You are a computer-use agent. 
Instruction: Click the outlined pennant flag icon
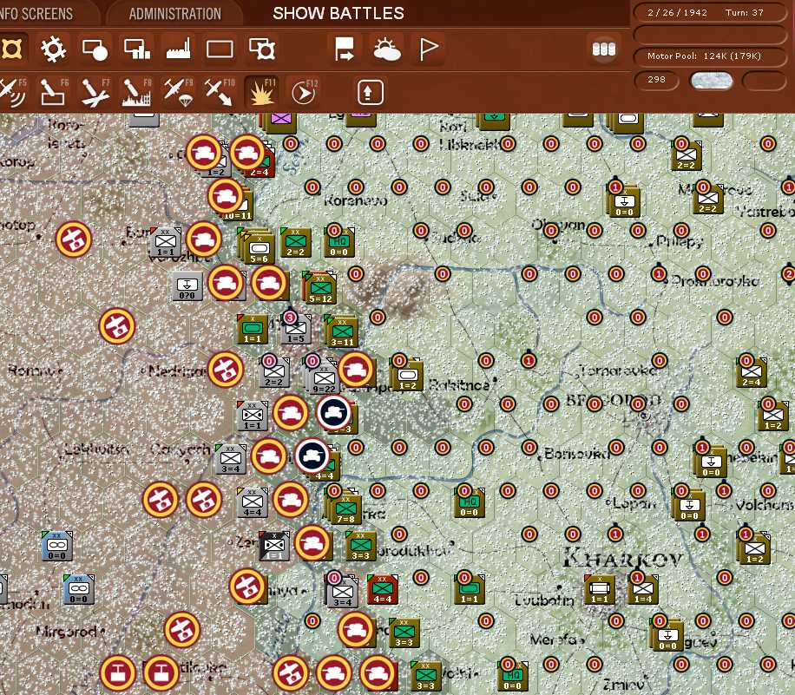(x=429, y=49)
